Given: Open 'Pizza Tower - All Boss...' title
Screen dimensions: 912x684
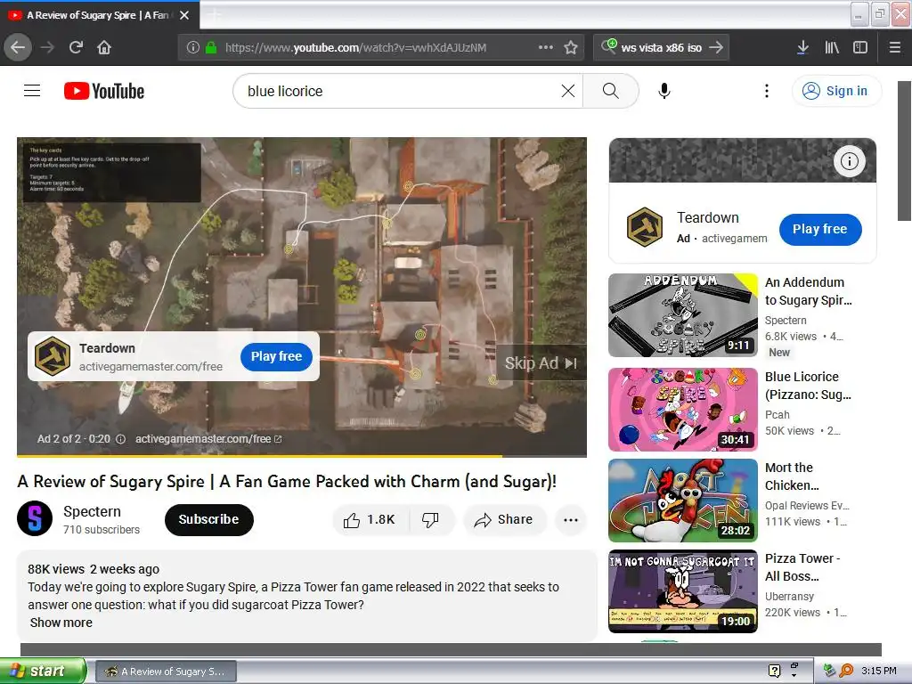Looking at the screenshot, I should click(x=802, y=567).
